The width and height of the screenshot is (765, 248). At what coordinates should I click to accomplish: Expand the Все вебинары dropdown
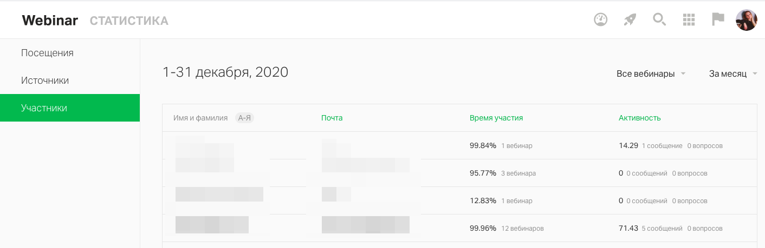click(651, 73)
